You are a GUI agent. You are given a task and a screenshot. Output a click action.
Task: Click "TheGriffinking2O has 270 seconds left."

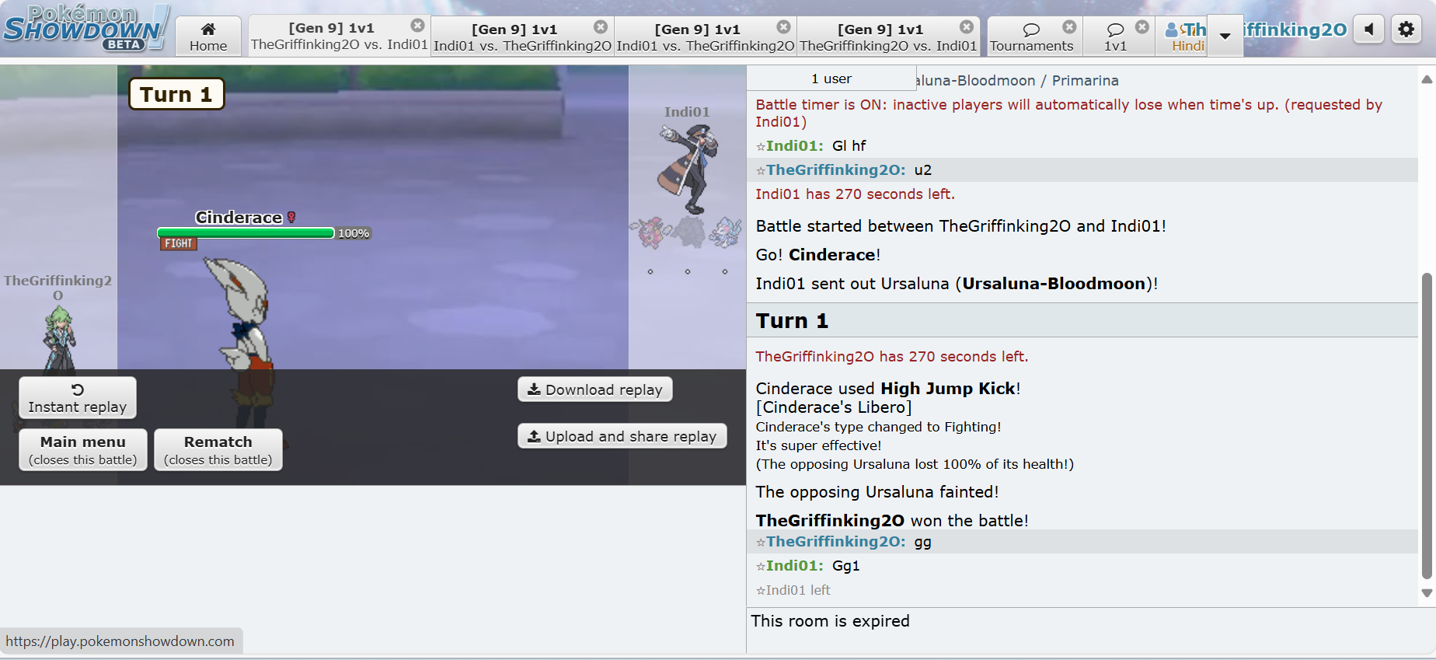coord(892,356)
